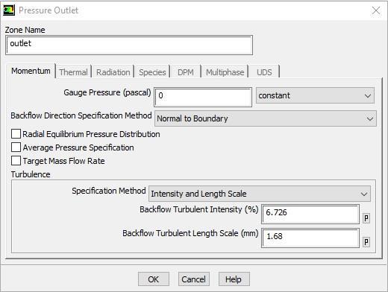Focus the Gauge Pressure input field

pyautogui.click(x=203, y=97)
